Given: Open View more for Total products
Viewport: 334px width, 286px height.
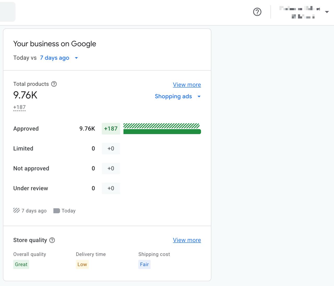Looking at the screenshot, I should [x=187, y=85].
